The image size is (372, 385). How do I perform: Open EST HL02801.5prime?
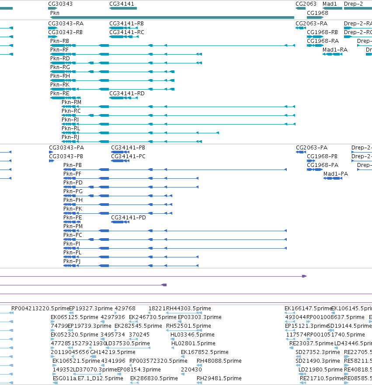point(193,343)
